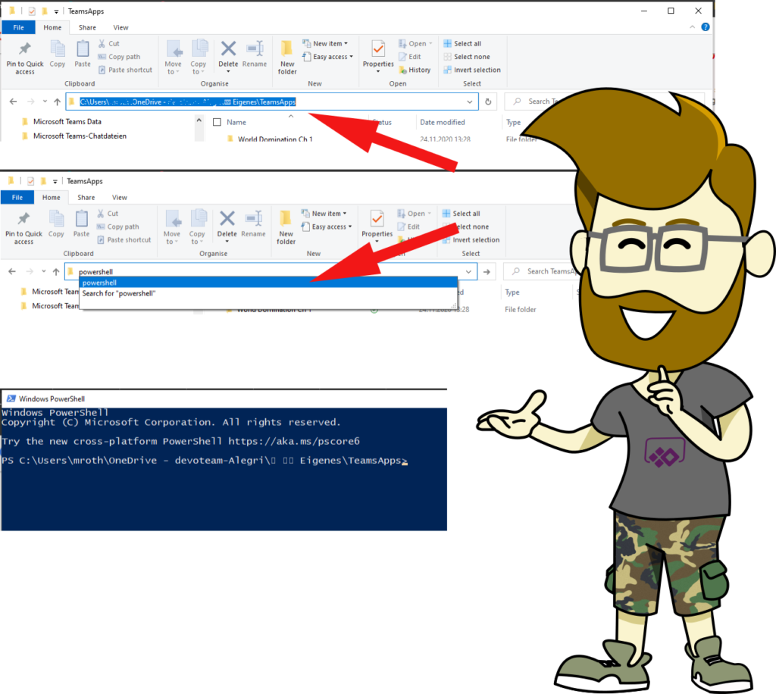Click New folder icon in top window
776x694 pixels.
click(287, 58)
